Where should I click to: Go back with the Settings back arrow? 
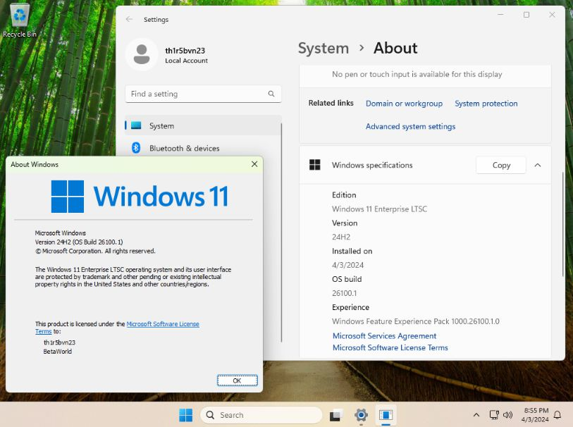click(x=129, y=19)
